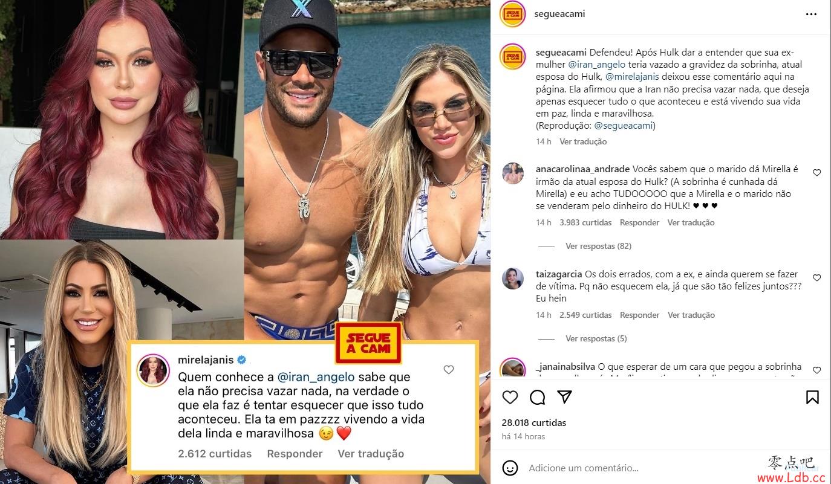Open segueacami username in post header
This screenshot has width=831, height=484.
click(559, 14)
